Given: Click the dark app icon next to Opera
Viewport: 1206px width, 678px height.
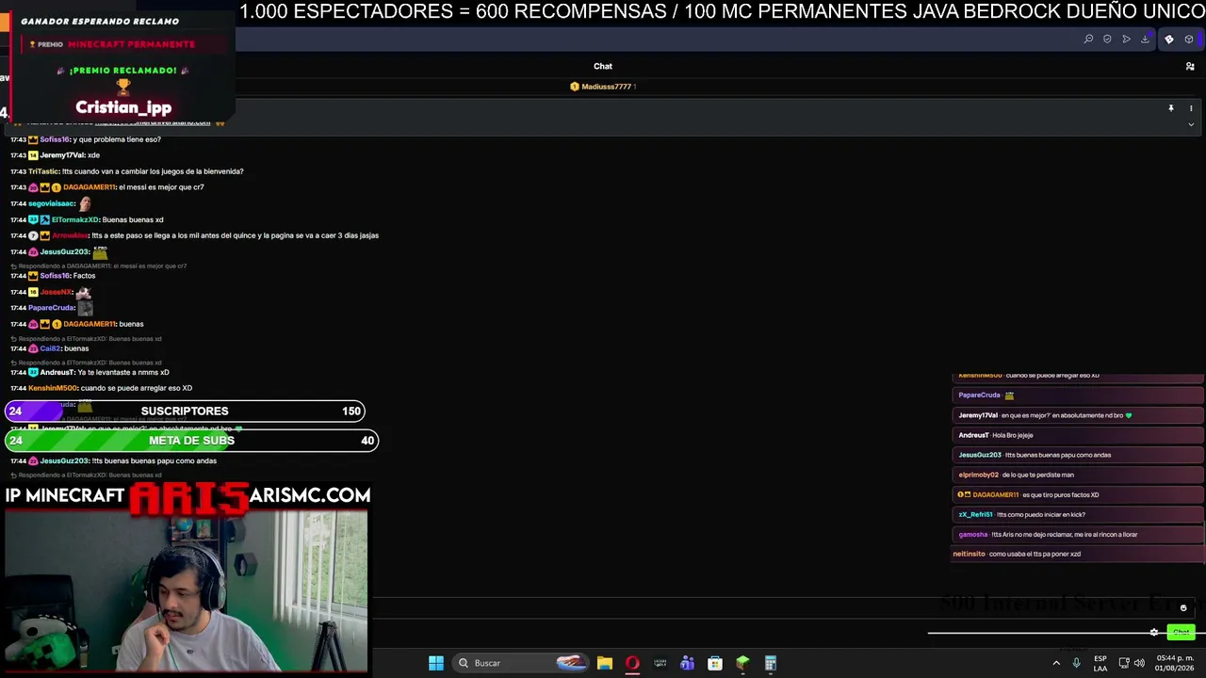Looking at the screenshot, I should click(x=660, y=663).
